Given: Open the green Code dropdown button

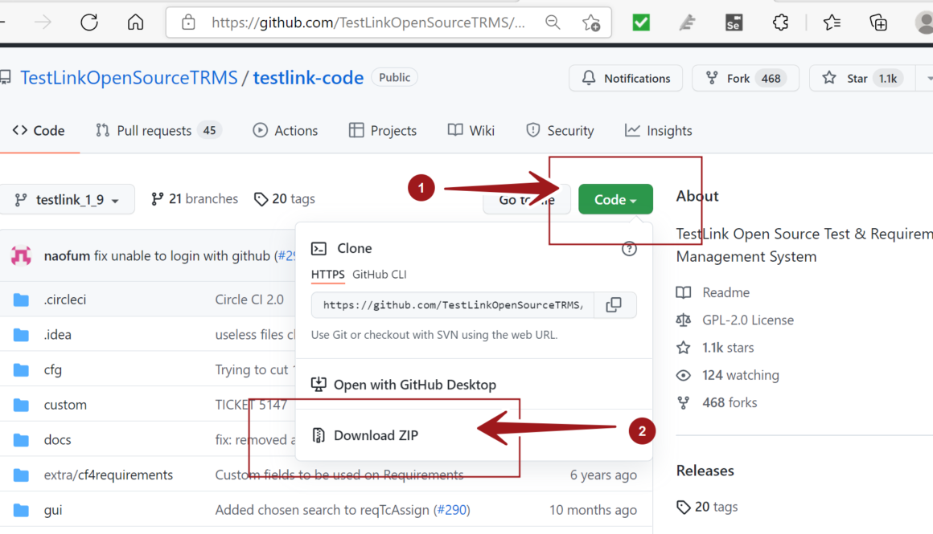Looking at the screenshot, I should [x=615, y=200].
